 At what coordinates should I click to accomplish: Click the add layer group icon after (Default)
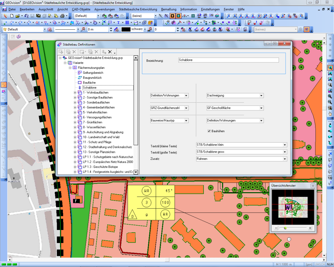(x=104, y=16)
